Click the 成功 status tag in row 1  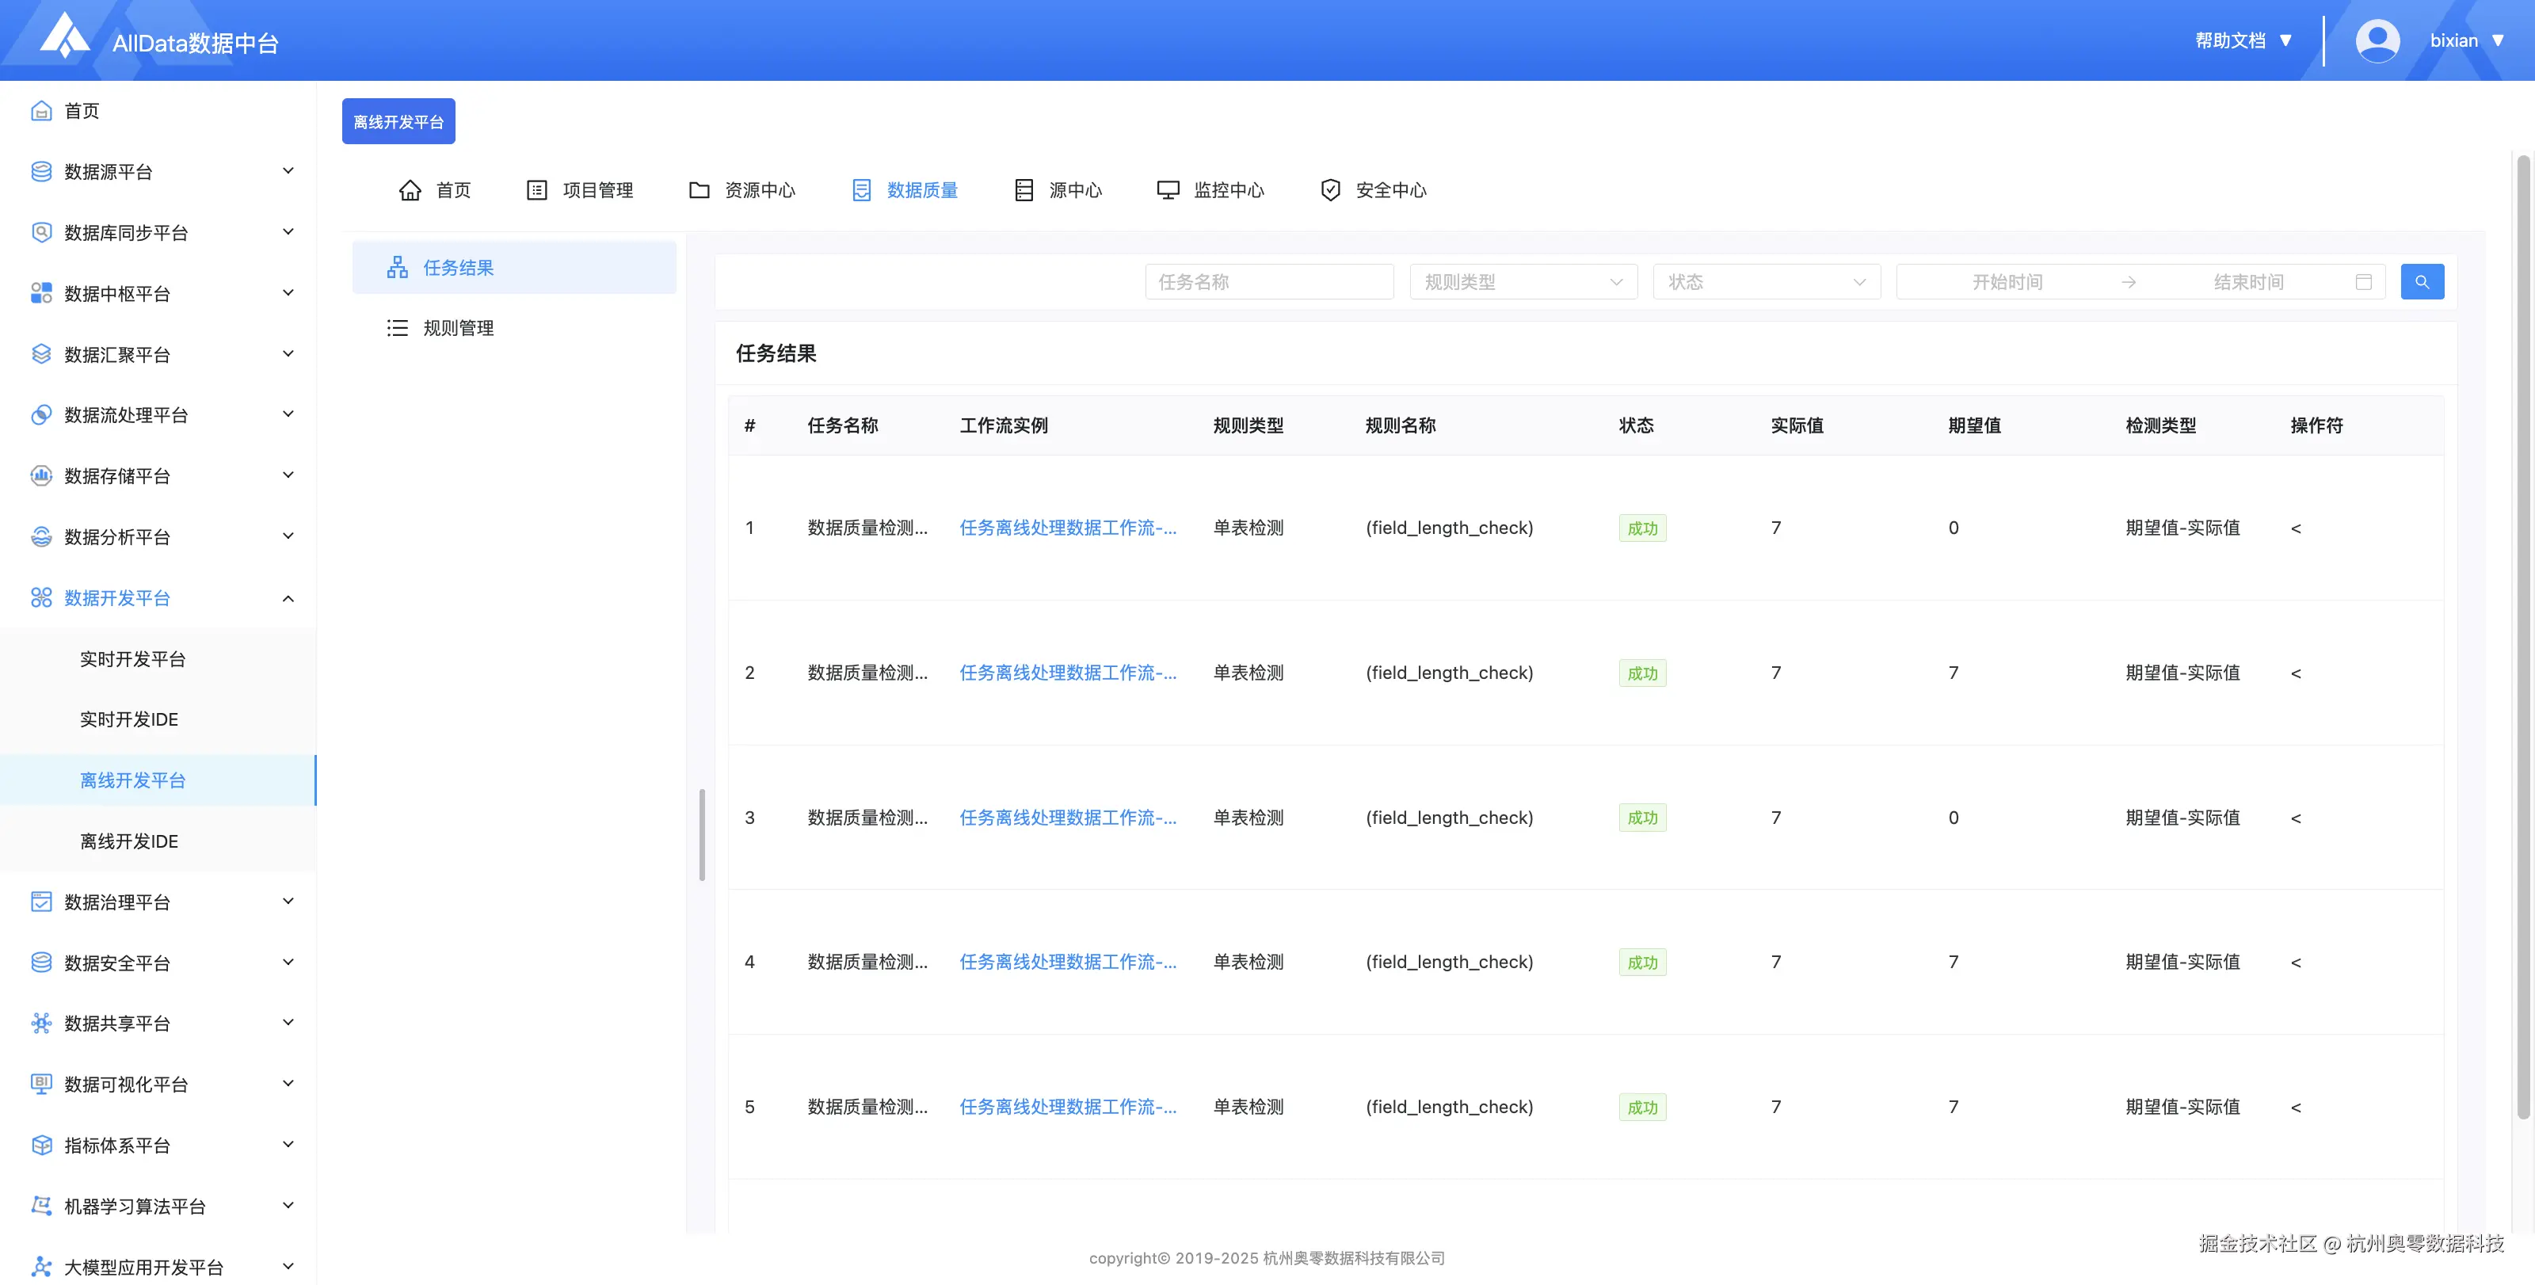[1642, 528]
